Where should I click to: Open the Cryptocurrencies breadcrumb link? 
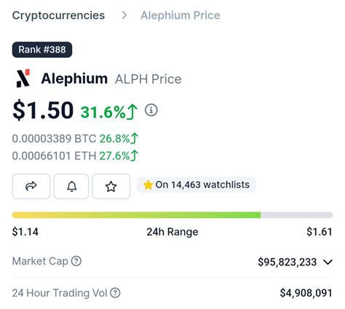[58, 15]
